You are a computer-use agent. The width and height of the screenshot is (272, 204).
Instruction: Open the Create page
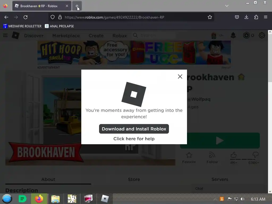point(96,36)
